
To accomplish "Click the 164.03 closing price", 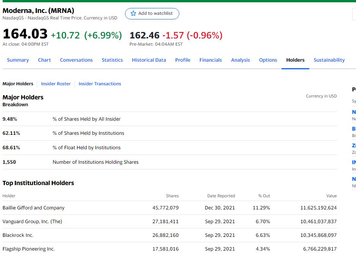I will coord(25,34).
